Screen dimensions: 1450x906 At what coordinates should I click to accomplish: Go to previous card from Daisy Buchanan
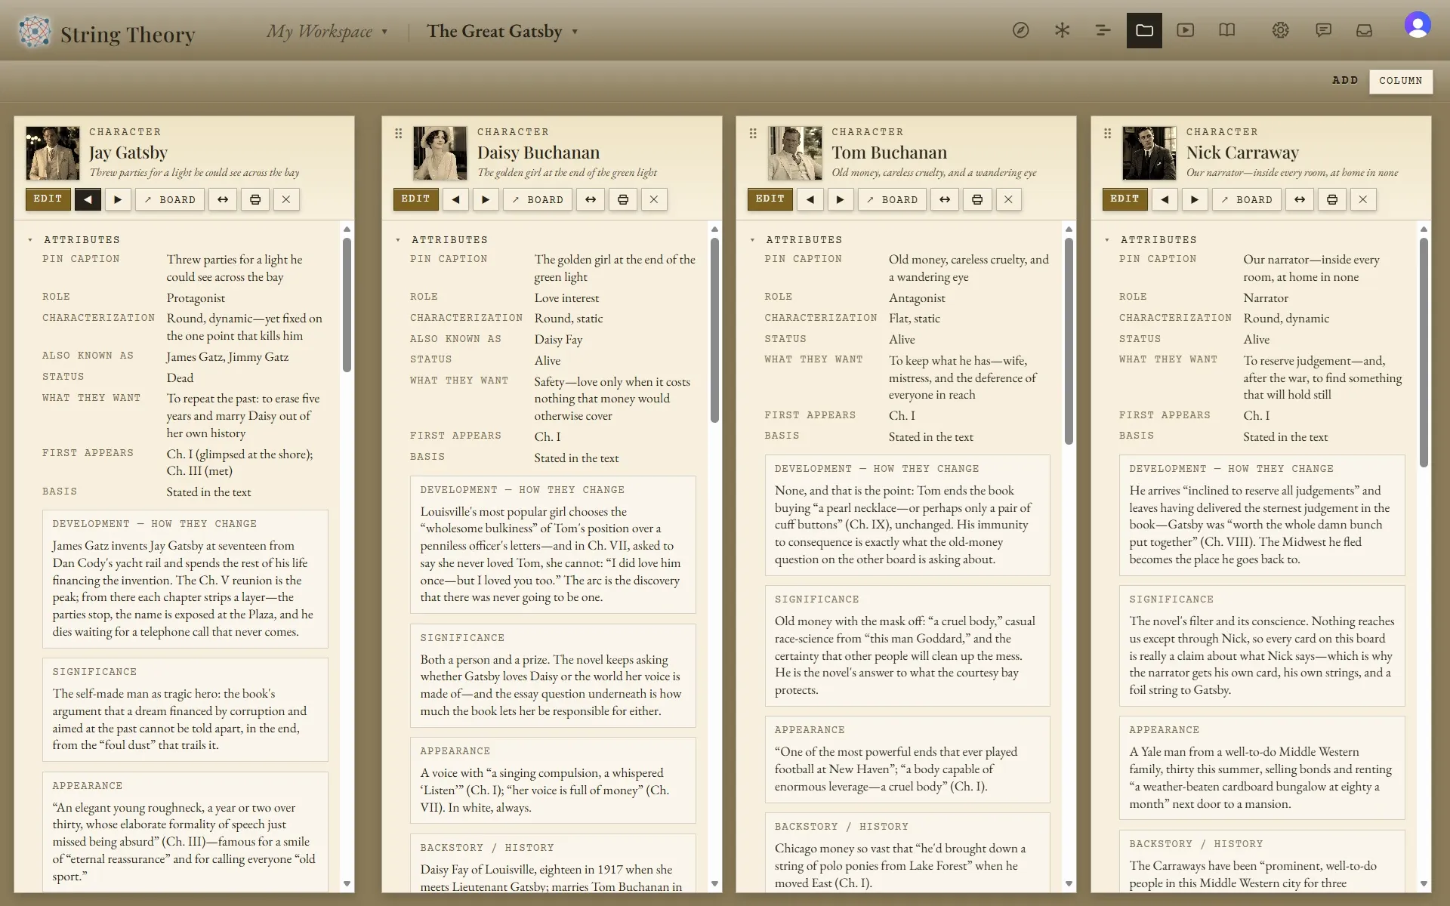pos(455,199)
